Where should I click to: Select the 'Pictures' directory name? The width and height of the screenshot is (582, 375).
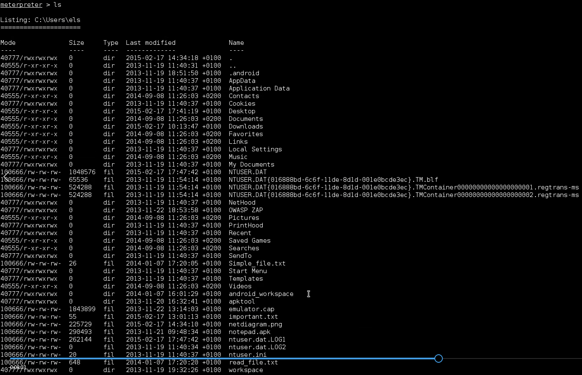[244, 218]
